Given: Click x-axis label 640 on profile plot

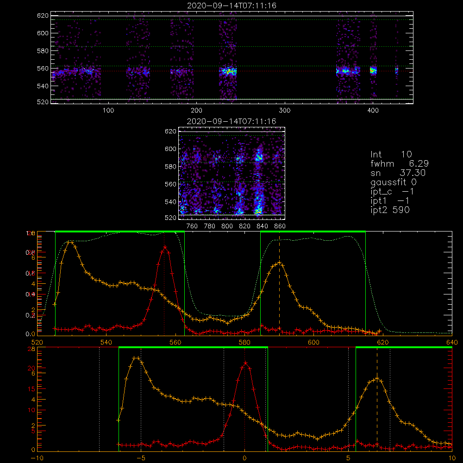Looking at the screenshot, I should 452,342.
